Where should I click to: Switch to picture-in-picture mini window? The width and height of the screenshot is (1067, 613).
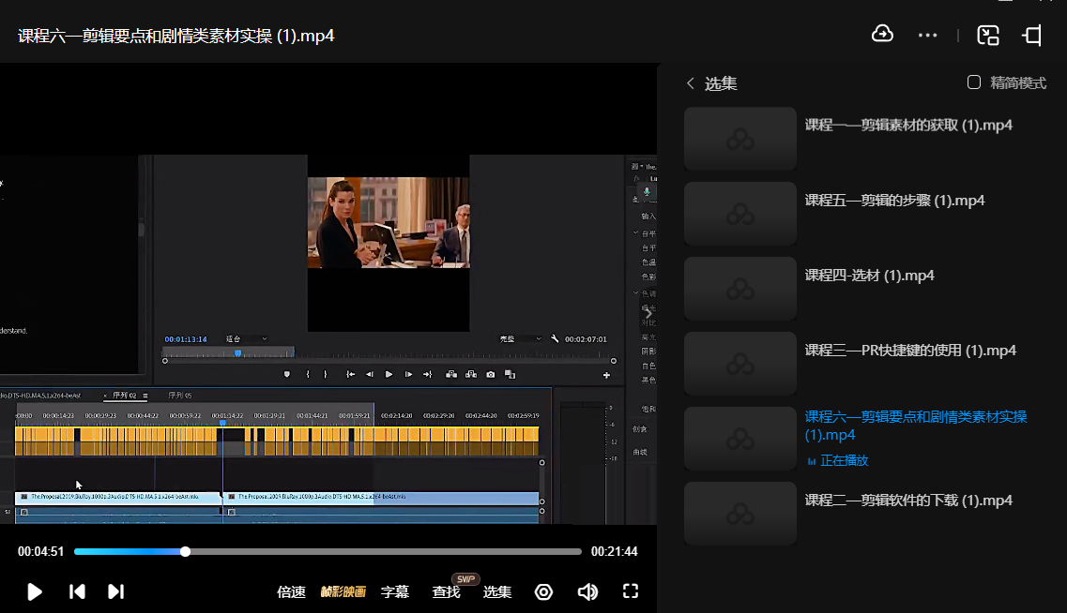click(987, 36)
